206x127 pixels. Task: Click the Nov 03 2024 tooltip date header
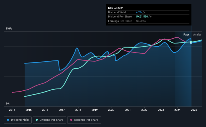(x=116, y=8)
